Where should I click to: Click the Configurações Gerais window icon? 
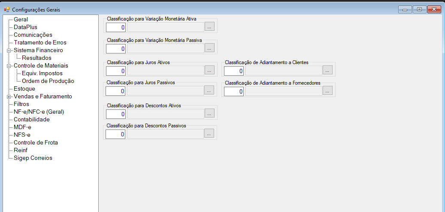click(x=6, y=9)
